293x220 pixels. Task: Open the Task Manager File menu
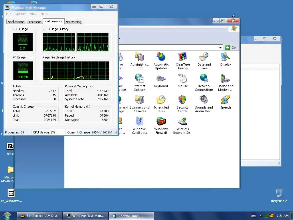[8, 14]
